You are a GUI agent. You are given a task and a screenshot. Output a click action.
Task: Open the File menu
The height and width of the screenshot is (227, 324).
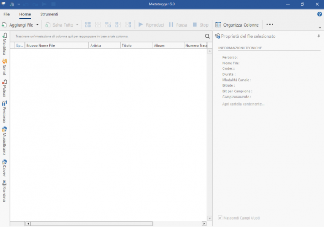6,14
